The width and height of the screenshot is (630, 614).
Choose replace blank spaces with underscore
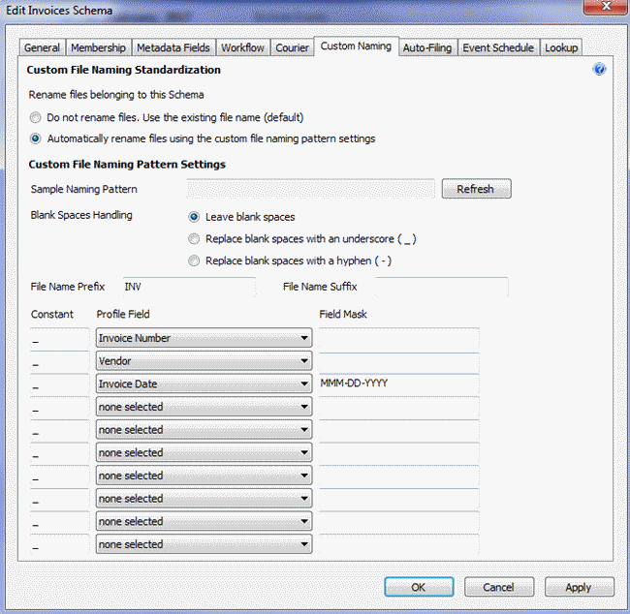pos(194,239)
